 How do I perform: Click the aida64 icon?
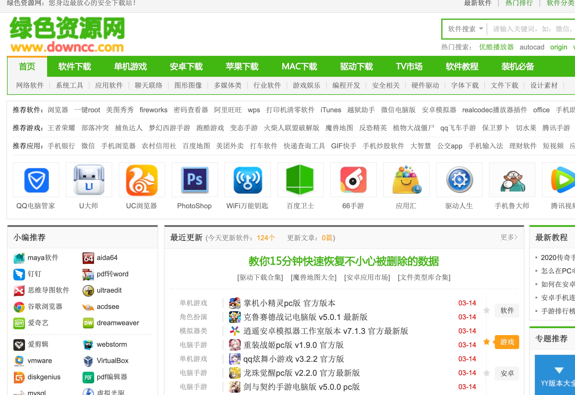click(88, 258)
